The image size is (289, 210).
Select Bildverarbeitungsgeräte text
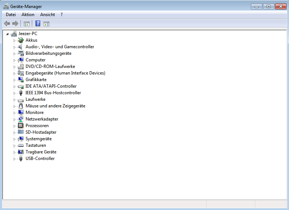click(x=49, y=53)
